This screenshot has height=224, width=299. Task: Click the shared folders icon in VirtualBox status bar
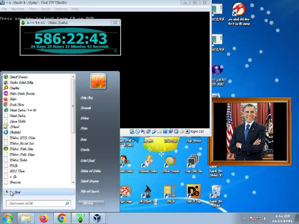click(160, 132)
